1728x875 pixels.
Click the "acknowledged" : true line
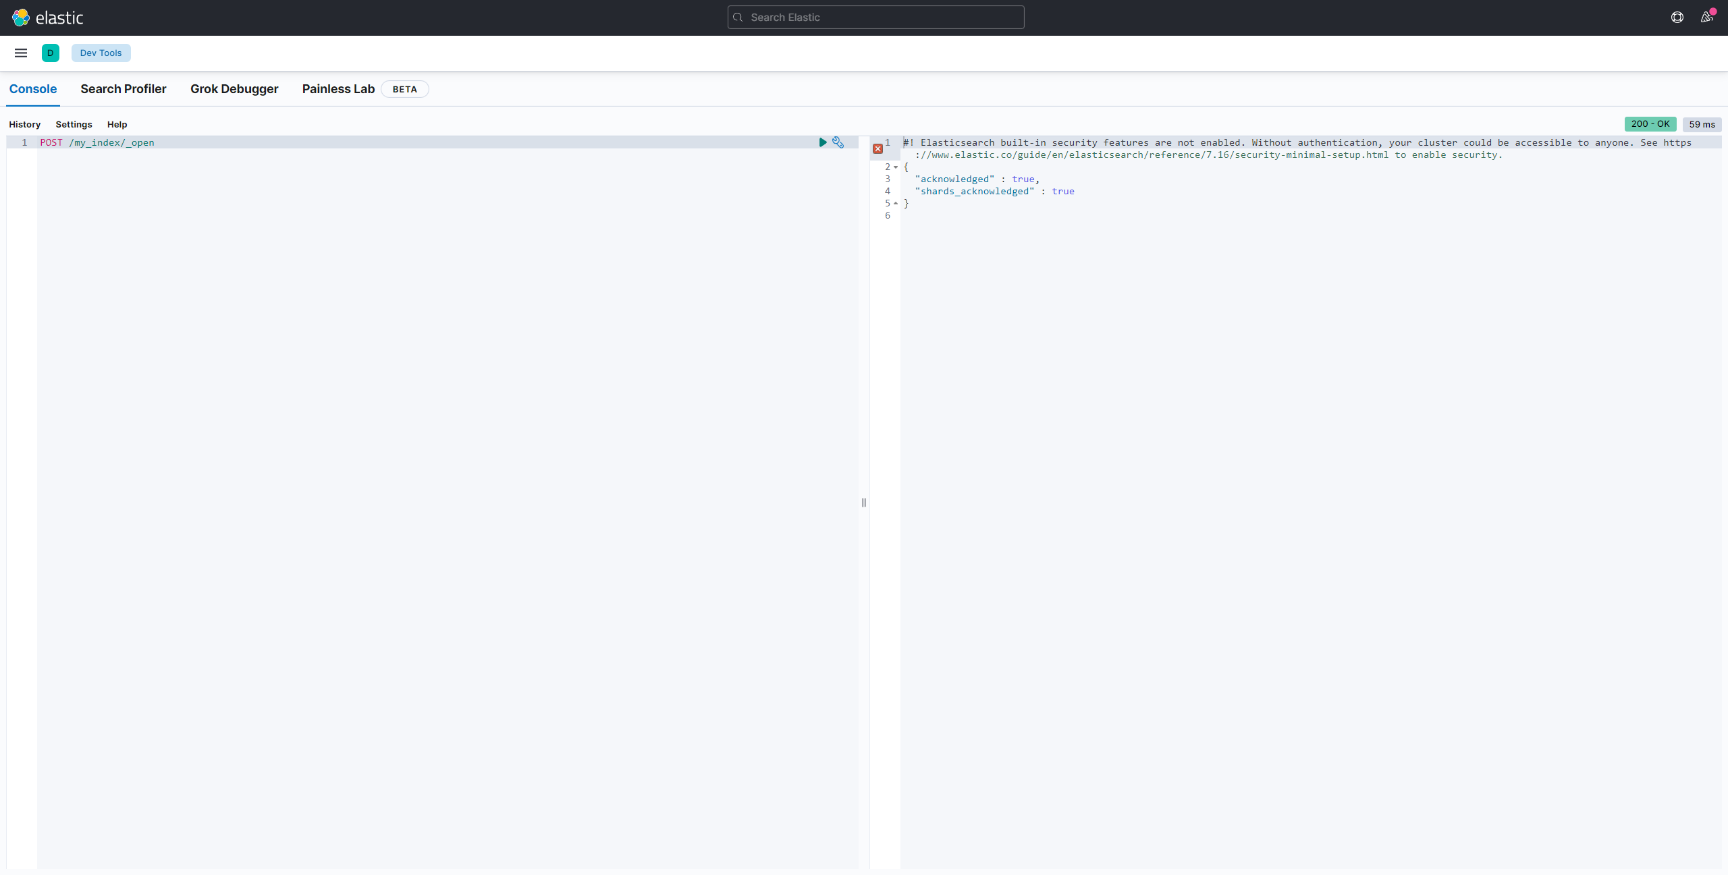(x=977, y=179)
